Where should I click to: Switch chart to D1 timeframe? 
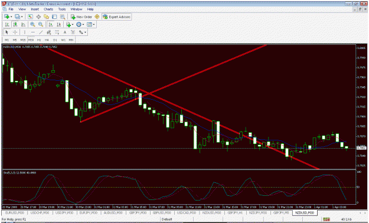tap(55, 40)
